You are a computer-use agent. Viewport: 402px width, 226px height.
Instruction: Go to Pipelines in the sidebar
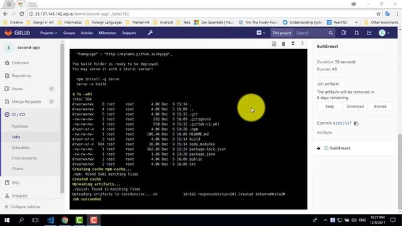coord(19,126)
